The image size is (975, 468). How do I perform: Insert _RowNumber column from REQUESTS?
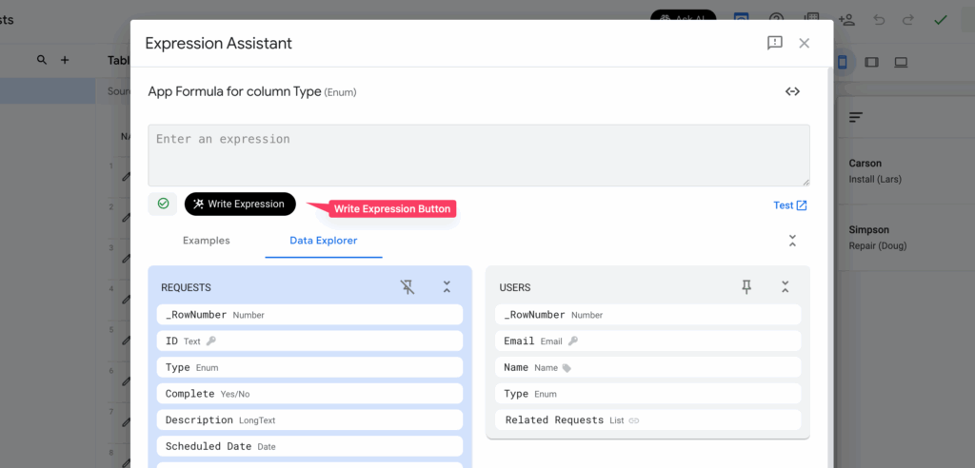tap(309, 315)
